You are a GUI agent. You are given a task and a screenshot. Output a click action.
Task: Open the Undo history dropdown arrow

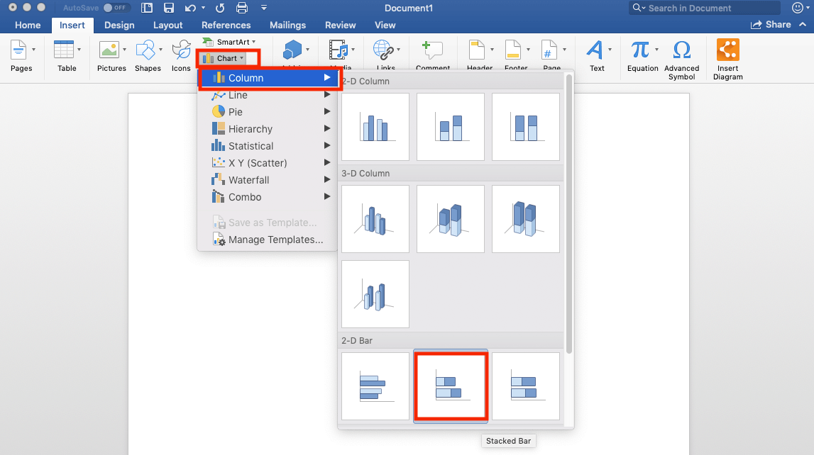203,8
